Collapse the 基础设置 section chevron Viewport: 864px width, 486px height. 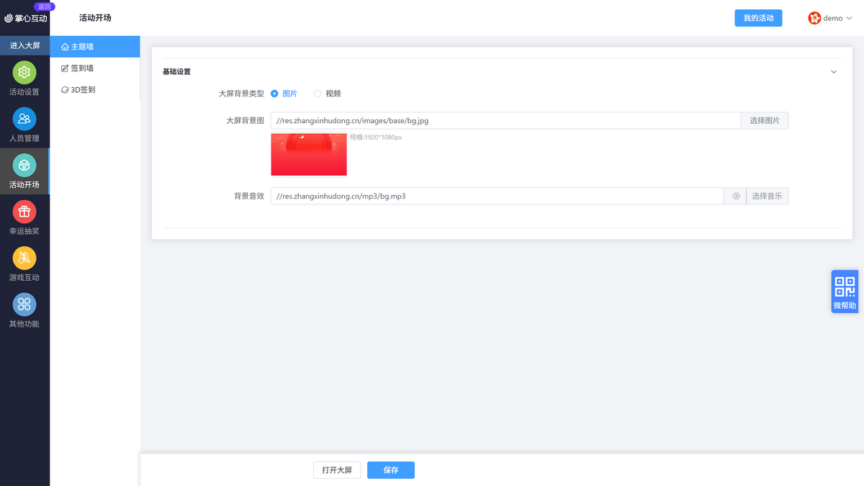(834, 72)
